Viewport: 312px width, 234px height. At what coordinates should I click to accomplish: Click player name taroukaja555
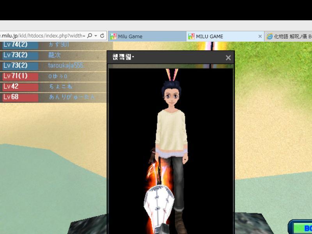pyautogui.click(x=66, y=66)
